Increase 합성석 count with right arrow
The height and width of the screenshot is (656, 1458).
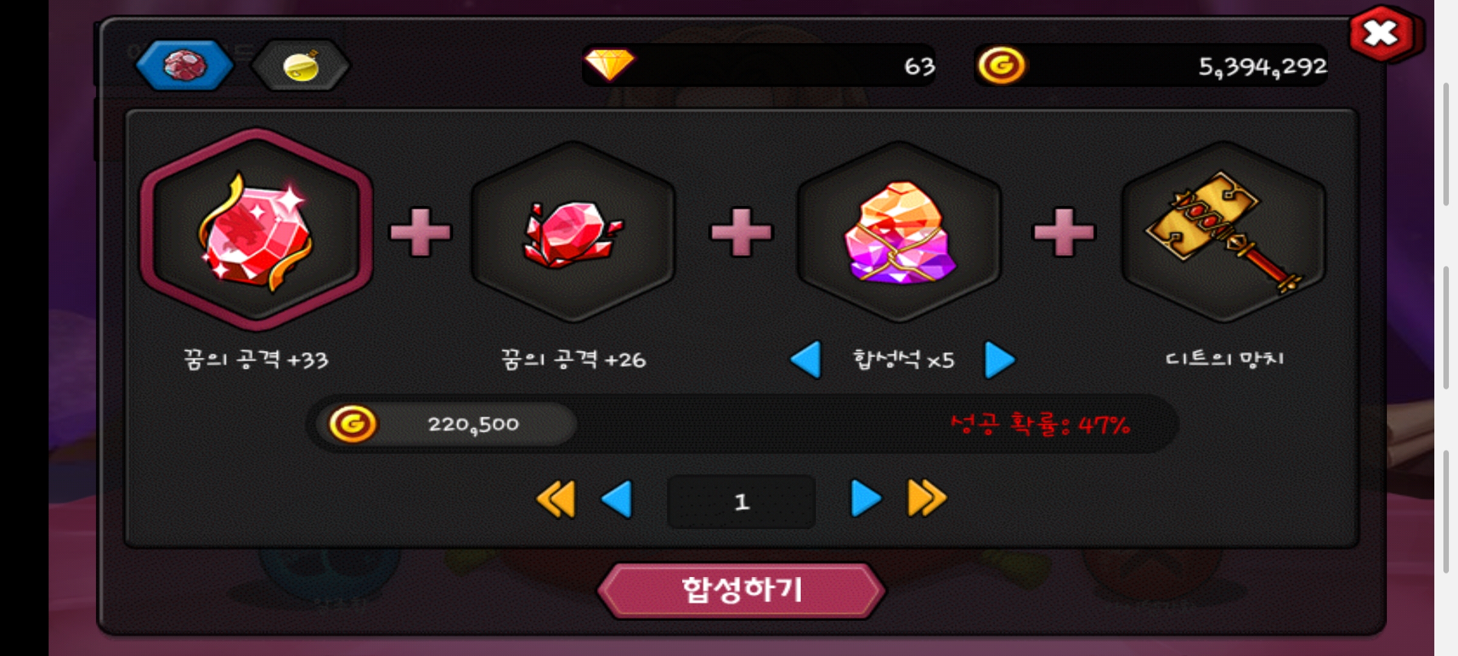[x=999, y=360]
